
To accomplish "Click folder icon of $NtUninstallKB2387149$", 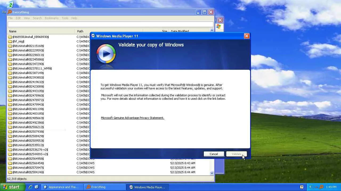I will point(10,73).
